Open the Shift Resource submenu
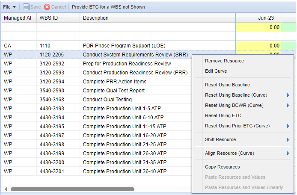Image resolution: width=297 pixels, height=195 pixels. [x=288, y=139]
